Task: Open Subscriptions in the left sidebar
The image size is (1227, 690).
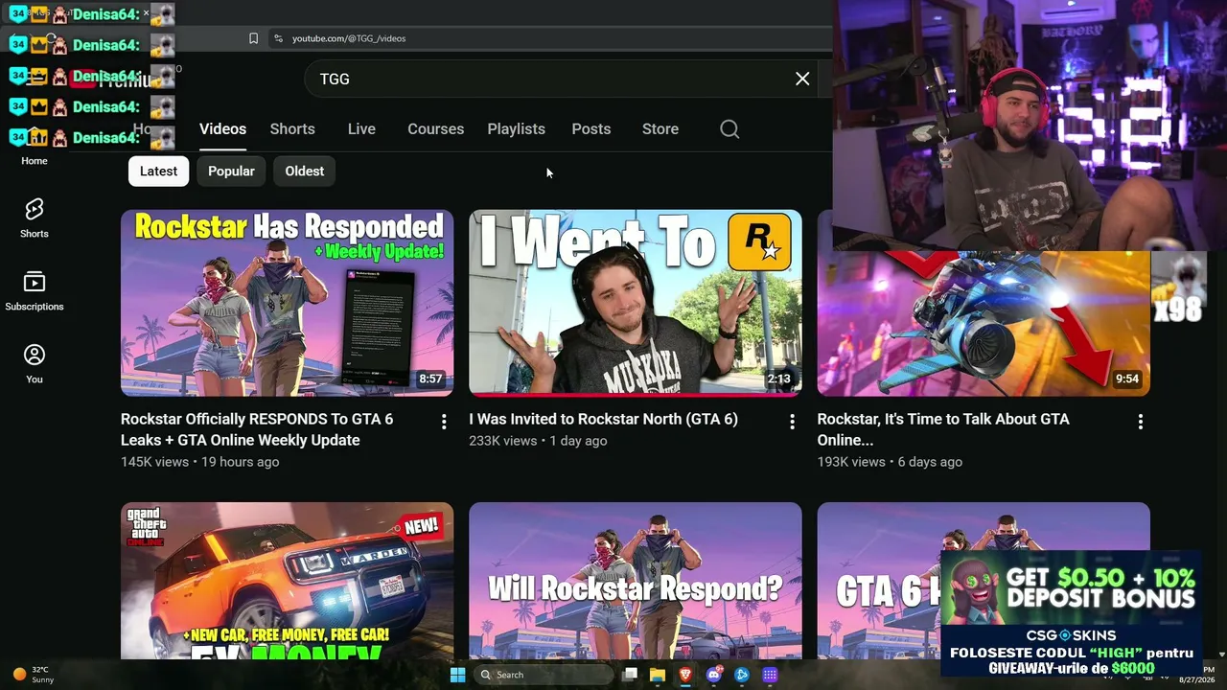Action: 35,291
